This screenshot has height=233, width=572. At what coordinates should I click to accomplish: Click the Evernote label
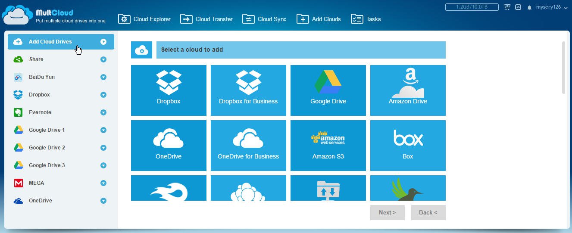pos(40,112)
